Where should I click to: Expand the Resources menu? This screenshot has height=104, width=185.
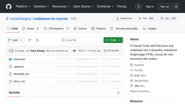tap(61, 6)
